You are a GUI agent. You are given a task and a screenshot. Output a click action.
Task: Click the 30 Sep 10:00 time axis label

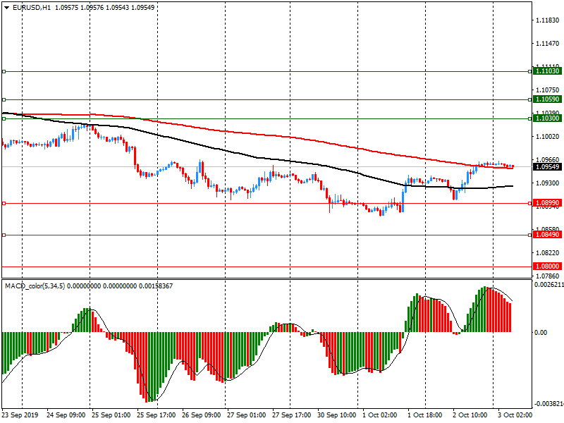click(337, 415)
